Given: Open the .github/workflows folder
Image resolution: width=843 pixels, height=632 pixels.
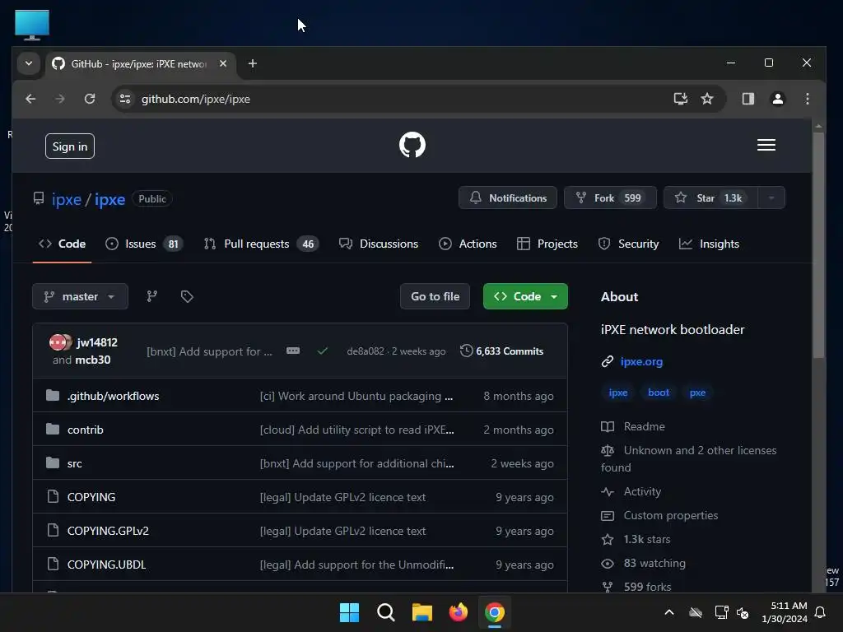Looking at the screenshot, I should [113, 396].
